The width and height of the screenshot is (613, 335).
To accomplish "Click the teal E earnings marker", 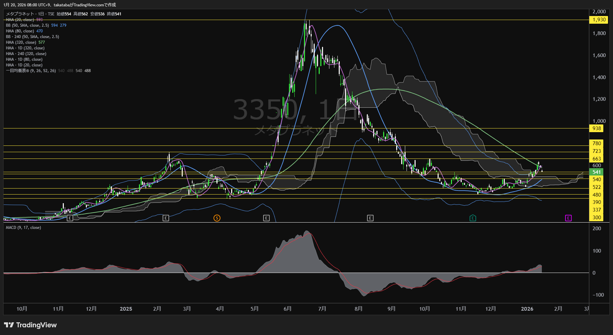I will pyautogui.click(x=473, y=218).
